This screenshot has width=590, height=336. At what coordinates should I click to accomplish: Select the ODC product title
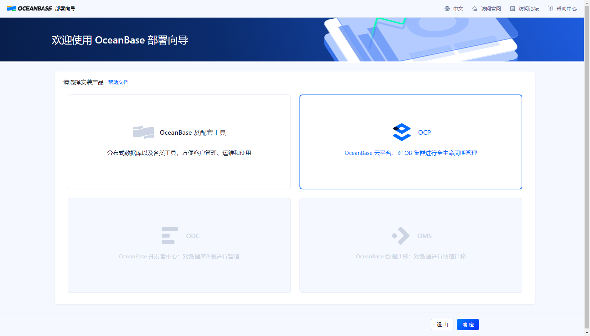[193, 236]
